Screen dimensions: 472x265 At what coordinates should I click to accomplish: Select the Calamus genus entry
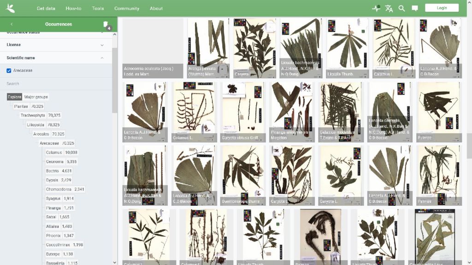click(54, 153)
